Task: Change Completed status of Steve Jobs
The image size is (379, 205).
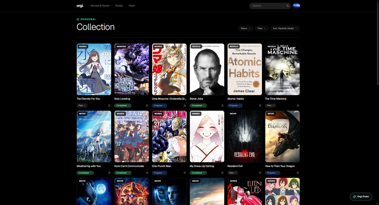Action: click(x=198, y=106)
